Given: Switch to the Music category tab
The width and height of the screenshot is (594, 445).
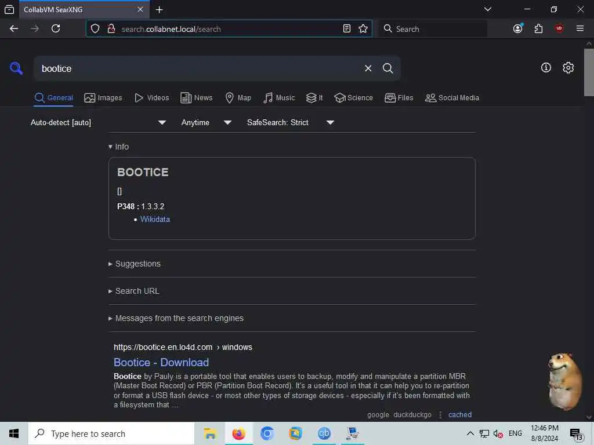Looking at the screenshot, I should tap(279, 98).
